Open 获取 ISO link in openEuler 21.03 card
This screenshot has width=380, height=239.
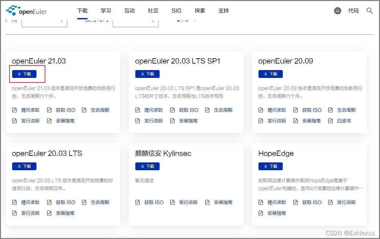65,110
